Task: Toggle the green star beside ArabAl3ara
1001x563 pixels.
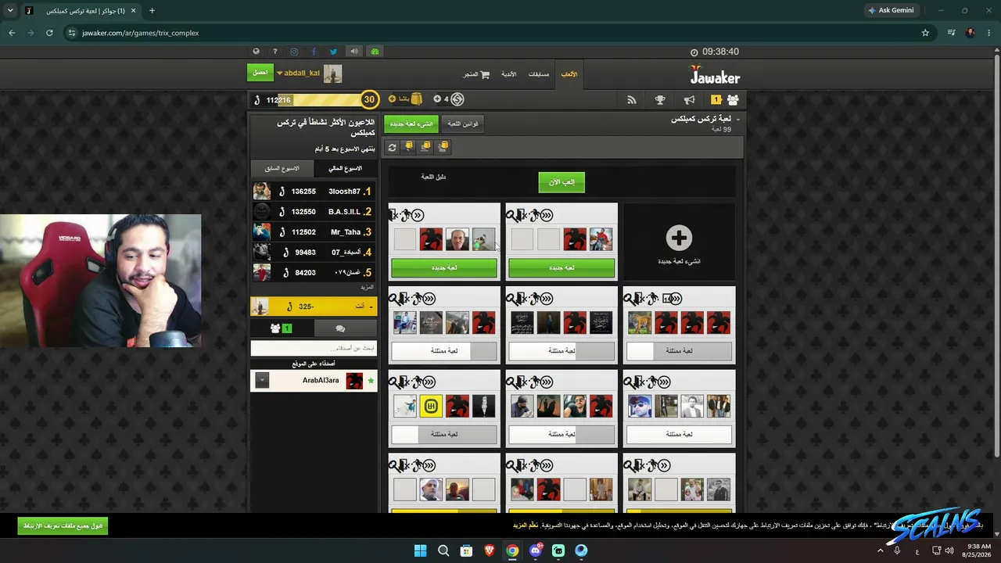Action: click(371, 381)
